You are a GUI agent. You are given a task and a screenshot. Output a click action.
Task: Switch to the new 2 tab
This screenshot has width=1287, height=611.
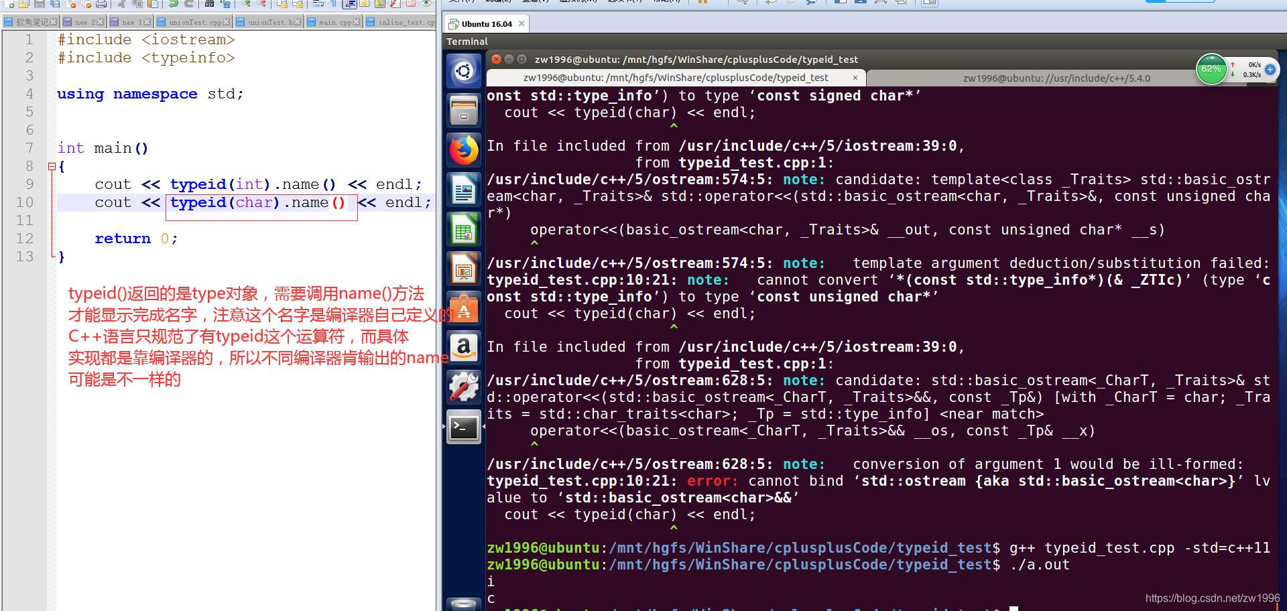[x=83, y=22]
